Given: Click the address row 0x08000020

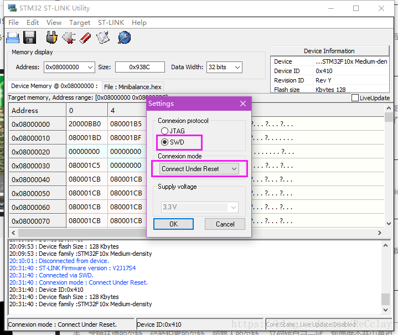Looking at the screenshot, I should [x=38, y=152].
